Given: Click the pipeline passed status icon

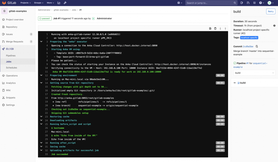Looking at the screenshot, I should [x=235, y=63].
